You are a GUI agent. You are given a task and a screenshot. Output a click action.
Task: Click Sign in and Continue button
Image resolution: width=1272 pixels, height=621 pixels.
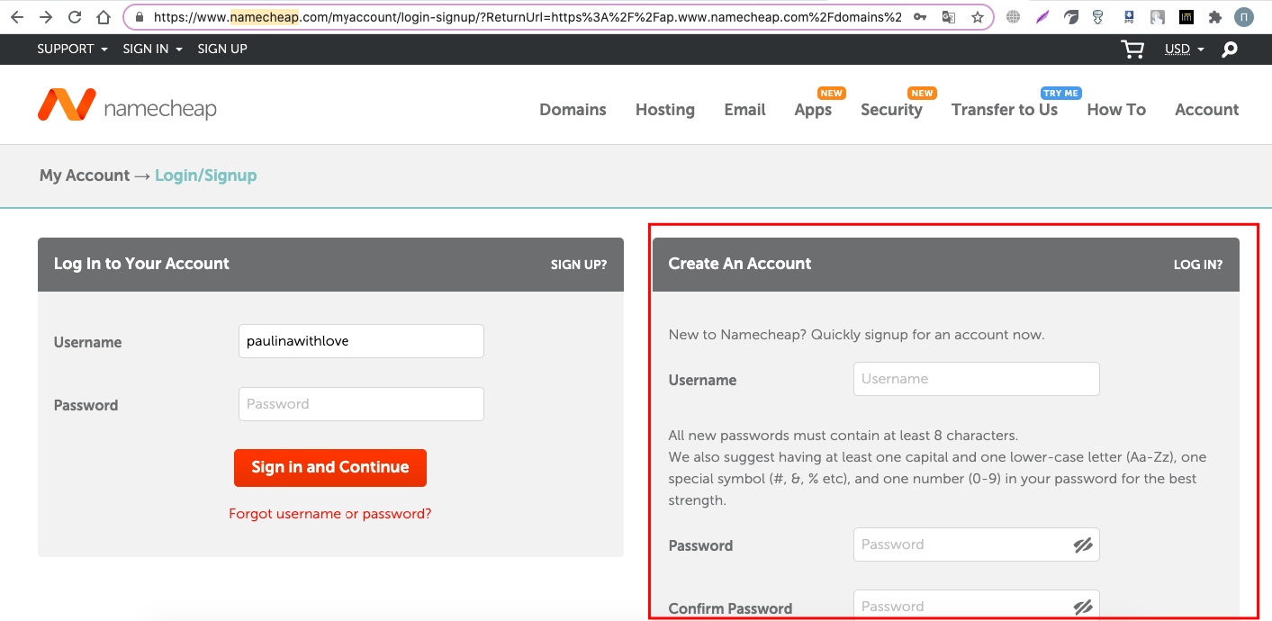[x=330, y=468]
